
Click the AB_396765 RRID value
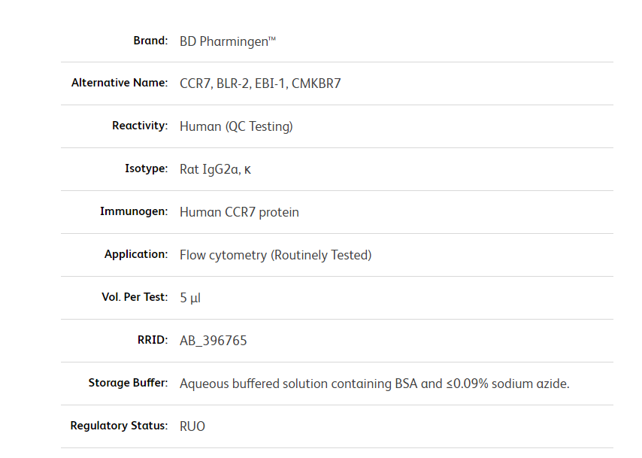point(213,341)
